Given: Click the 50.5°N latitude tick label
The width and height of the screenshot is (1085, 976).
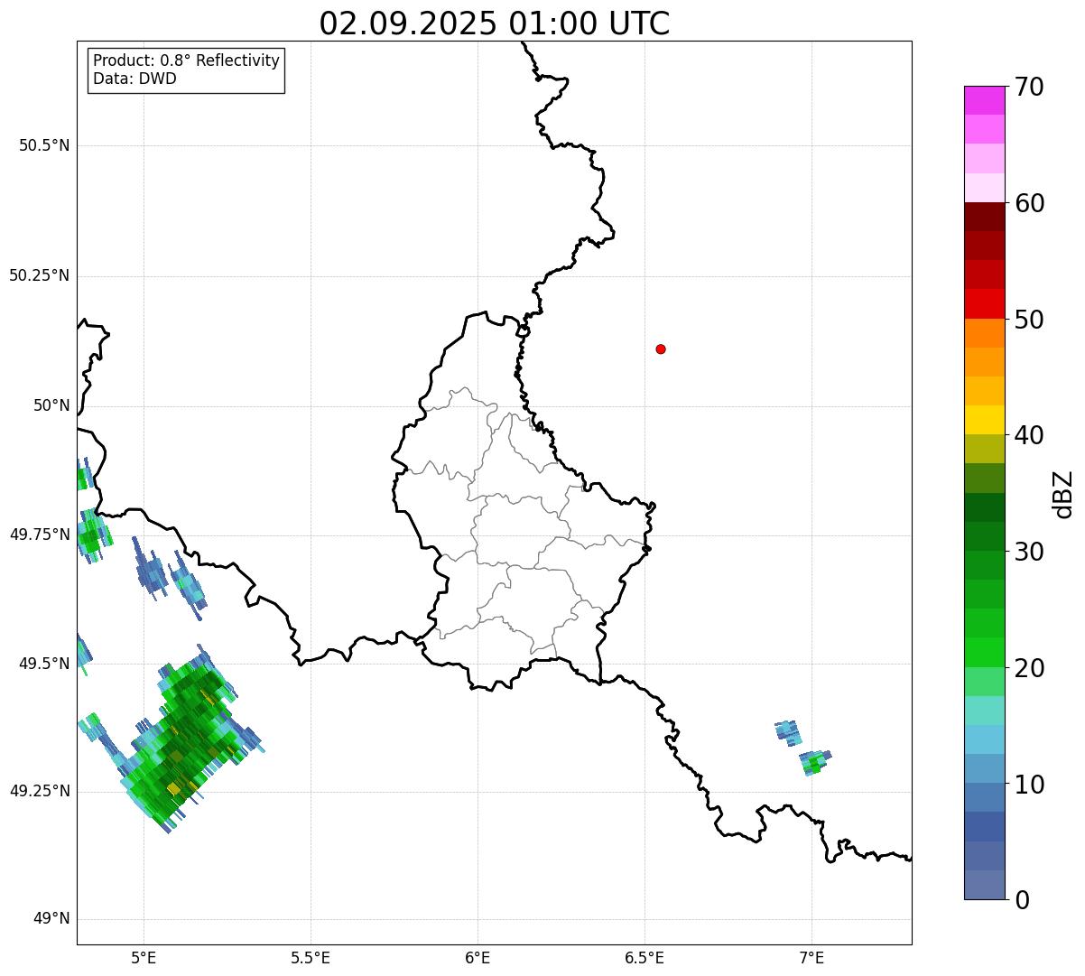Looking at the screenshot, I should tap(44, 145).
